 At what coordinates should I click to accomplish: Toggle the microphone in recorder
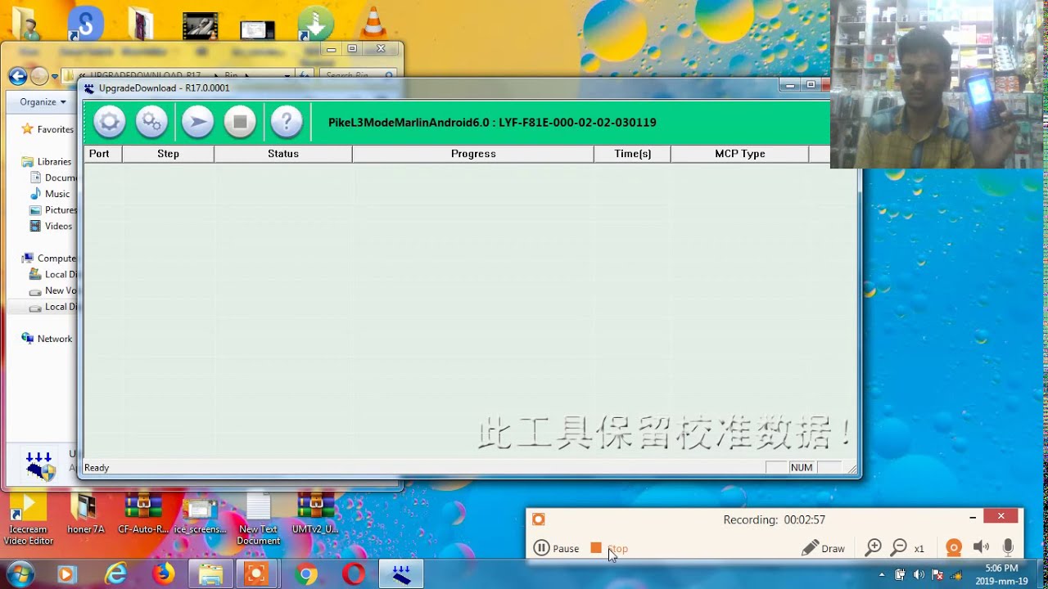(x=1008, y=548)
